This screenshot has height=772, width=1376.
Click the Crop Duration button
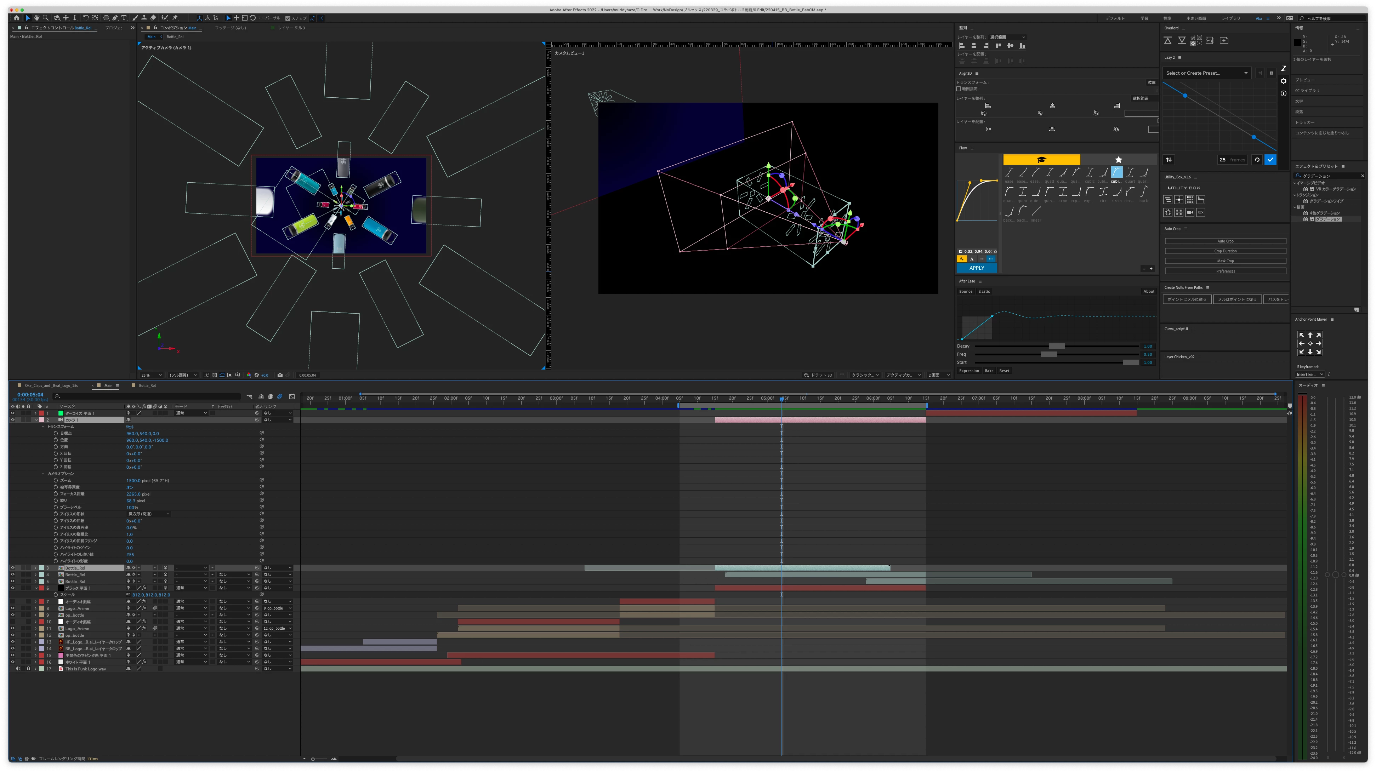pyautogui.click(x=1225, y=251)
